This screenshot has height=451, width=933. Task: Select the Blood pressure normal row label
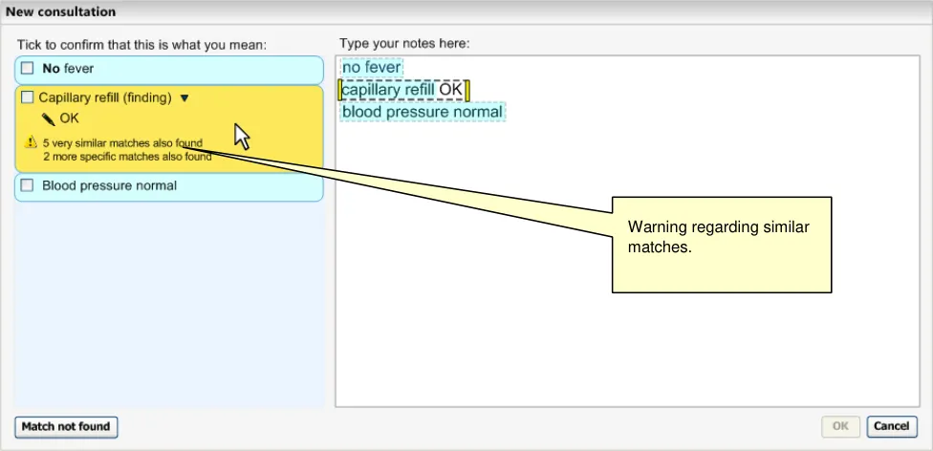[x=109, y=185]
